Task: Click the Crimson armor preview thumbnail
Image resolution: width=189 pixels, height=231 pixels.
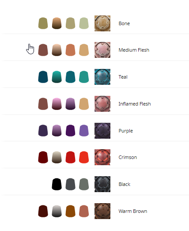Action: click(102, 157)
